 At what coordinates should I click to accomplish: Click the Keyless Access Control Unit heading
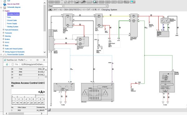[x=28, y=84]
